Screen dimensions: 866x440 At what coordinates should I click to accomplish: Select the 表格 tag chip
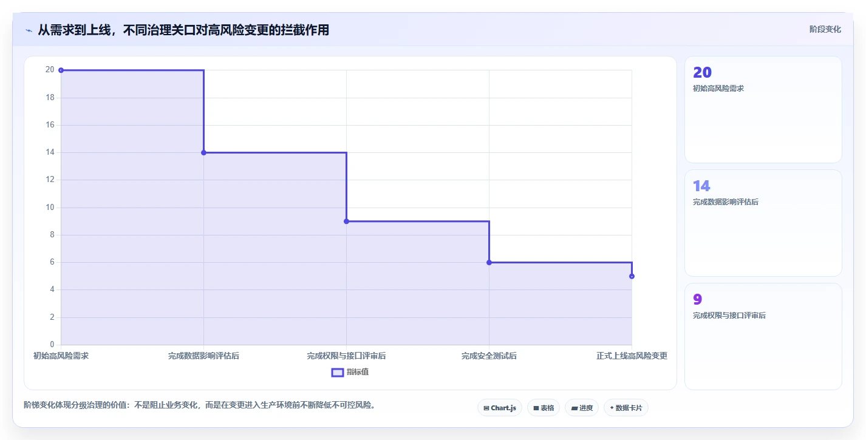[x=544, y=408]
